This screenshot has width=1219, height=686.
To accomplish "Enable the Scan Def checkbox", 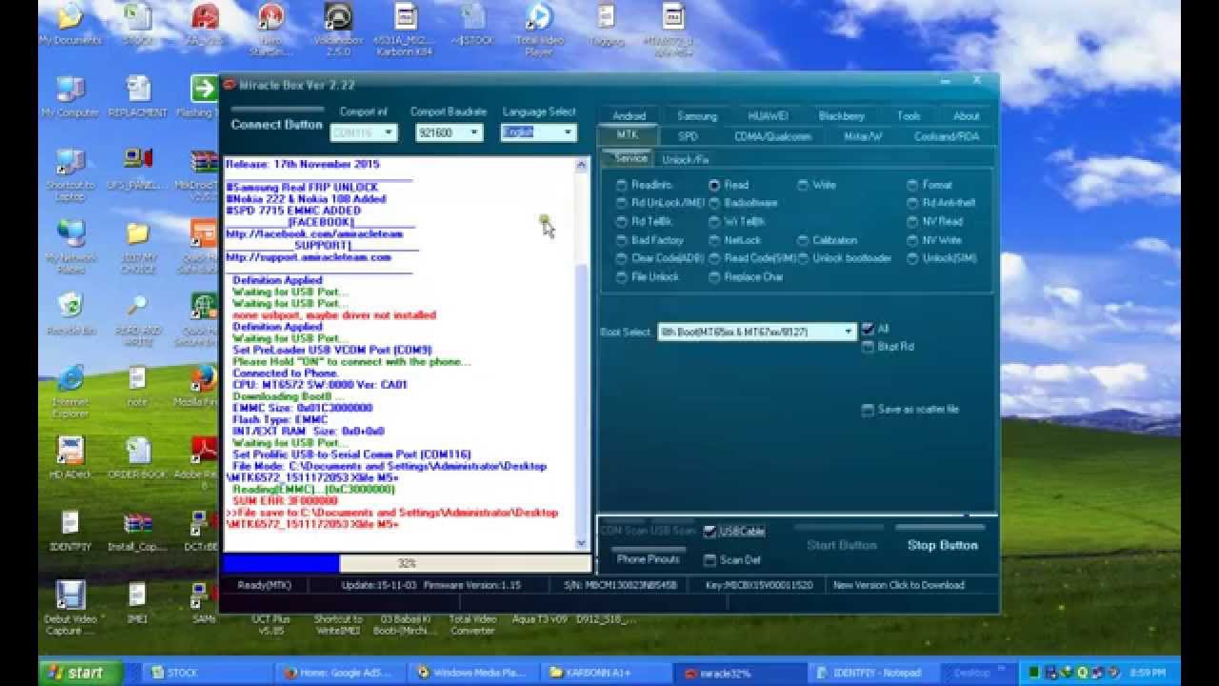I will tap(710, 560).
